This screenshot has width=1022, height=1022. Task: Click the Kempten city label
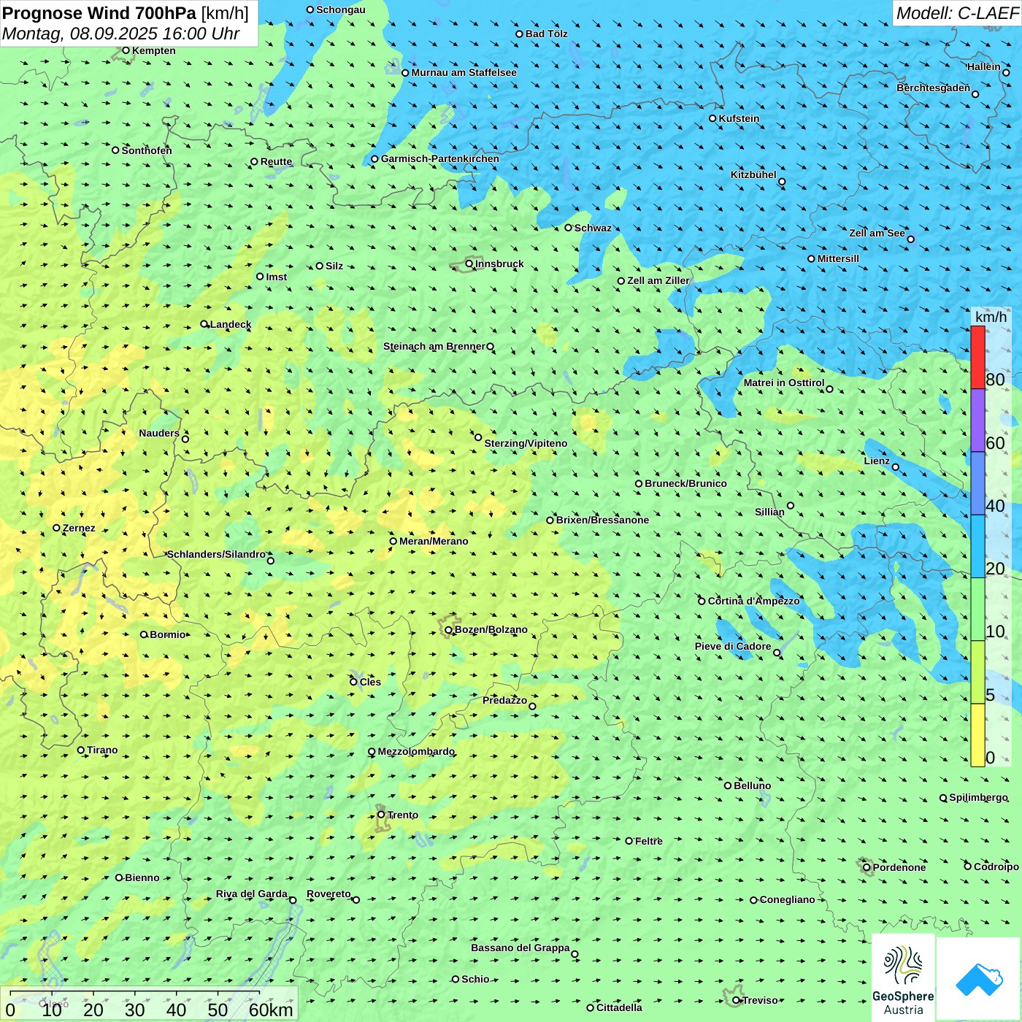[x=154, y=50]
